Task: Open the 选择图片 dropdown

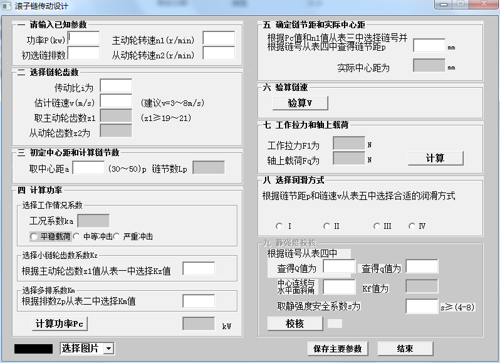Action: tap(109, 349)
